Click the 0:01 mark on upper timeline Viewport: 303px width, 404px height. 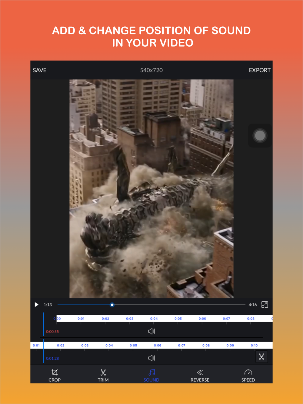pyautogui.click(x=81, y=319)
